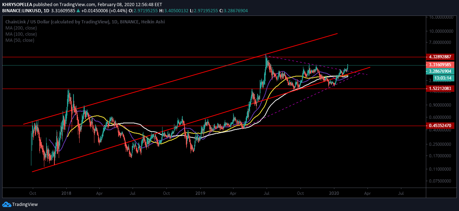Click the 16.00000000 price axis value
459x211 pixels.
point(440,17)
